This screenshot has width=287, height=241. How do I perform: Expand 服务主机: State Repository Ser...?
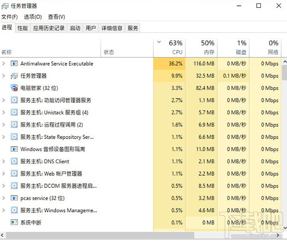pos(3,137)
